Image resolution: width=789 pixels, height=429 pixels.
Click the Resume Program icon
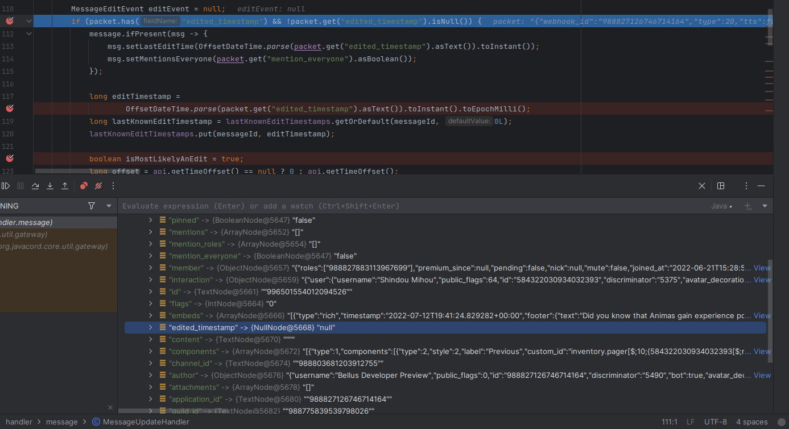[x=6, y=186]
